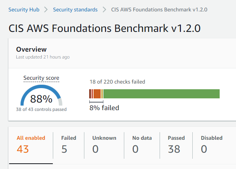Open the Security Hub breadcrumb link
236x169 pixels.
click(24, 9)
